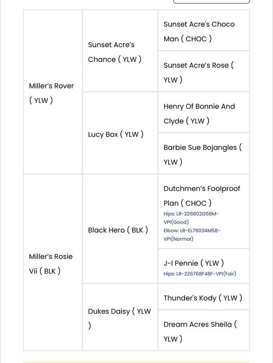Screen dimensions: 273x363
Task: Click the CHOC label on Choco Man
Action: 196,39
